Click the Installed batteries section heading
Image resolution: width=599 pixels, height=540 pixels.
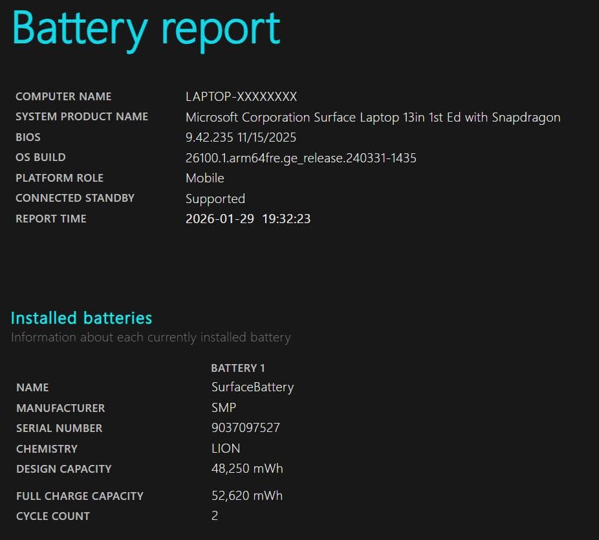pos(81,318)
